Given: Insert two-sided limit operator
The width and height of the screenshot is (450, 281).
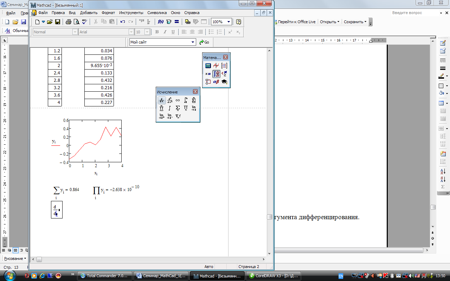Looking at the screenshot, I should point(194,108).
